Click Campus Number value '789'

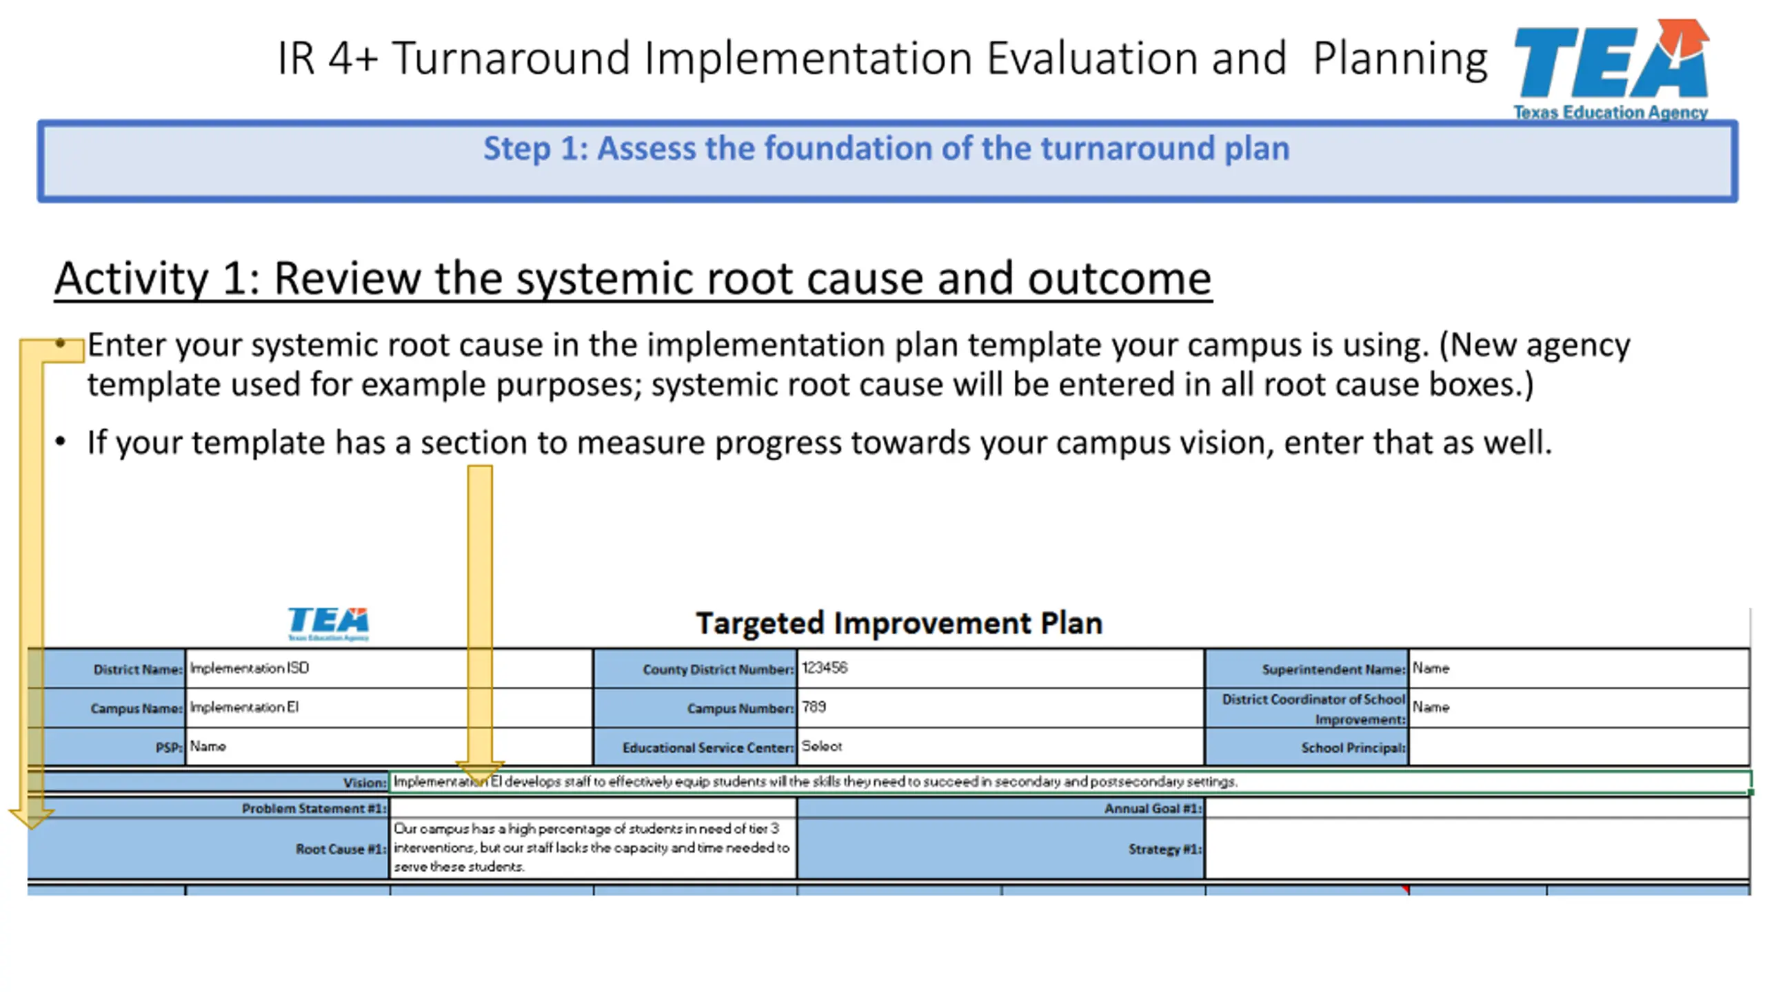(x=1000, y=707)
